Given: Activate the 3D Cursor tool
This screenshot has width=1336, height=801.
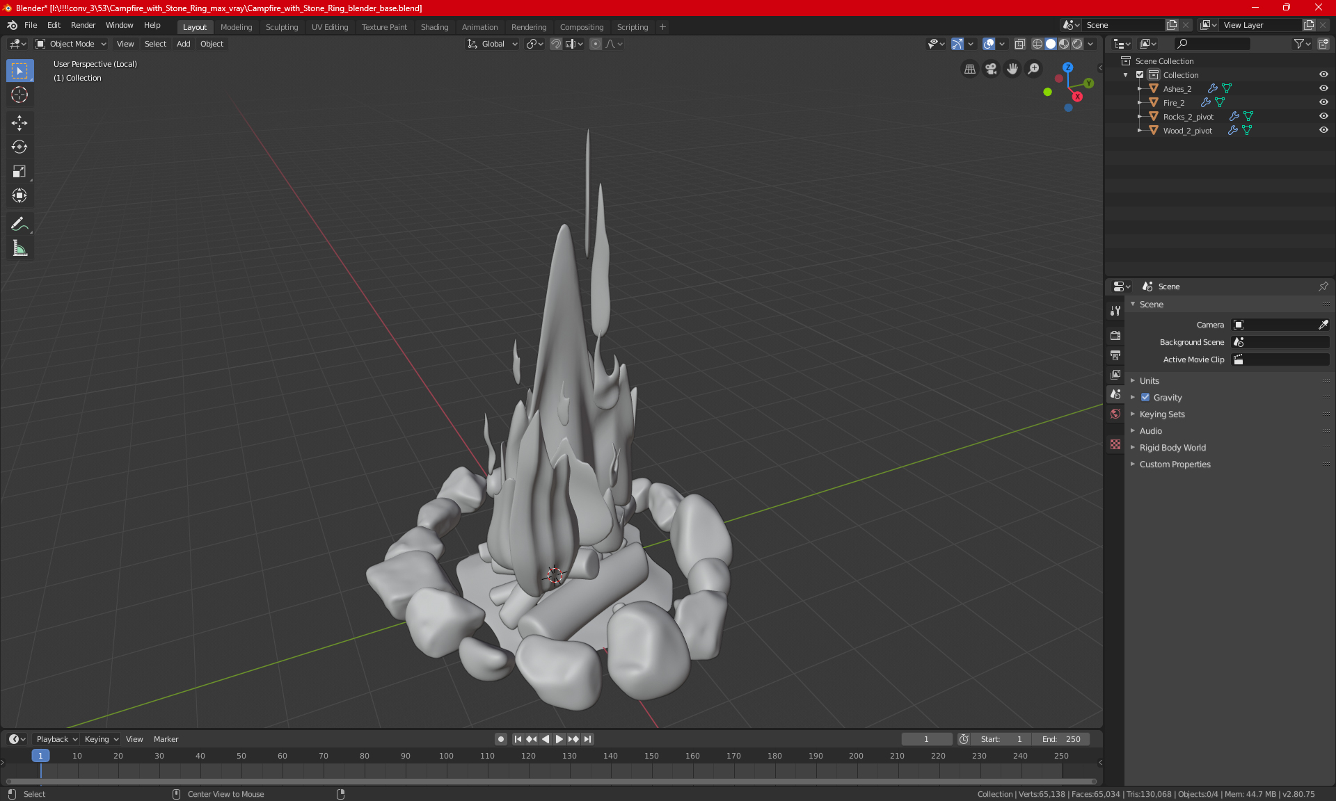Looking at the screenshot, I should (19, 95).
